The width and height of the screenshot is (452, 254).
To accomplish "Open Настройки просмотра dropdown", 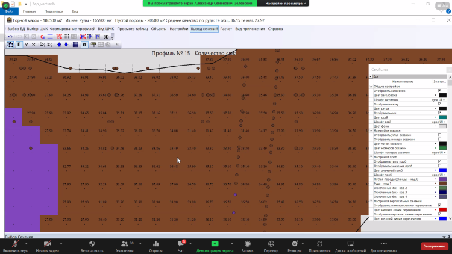I will coord(286,3).
